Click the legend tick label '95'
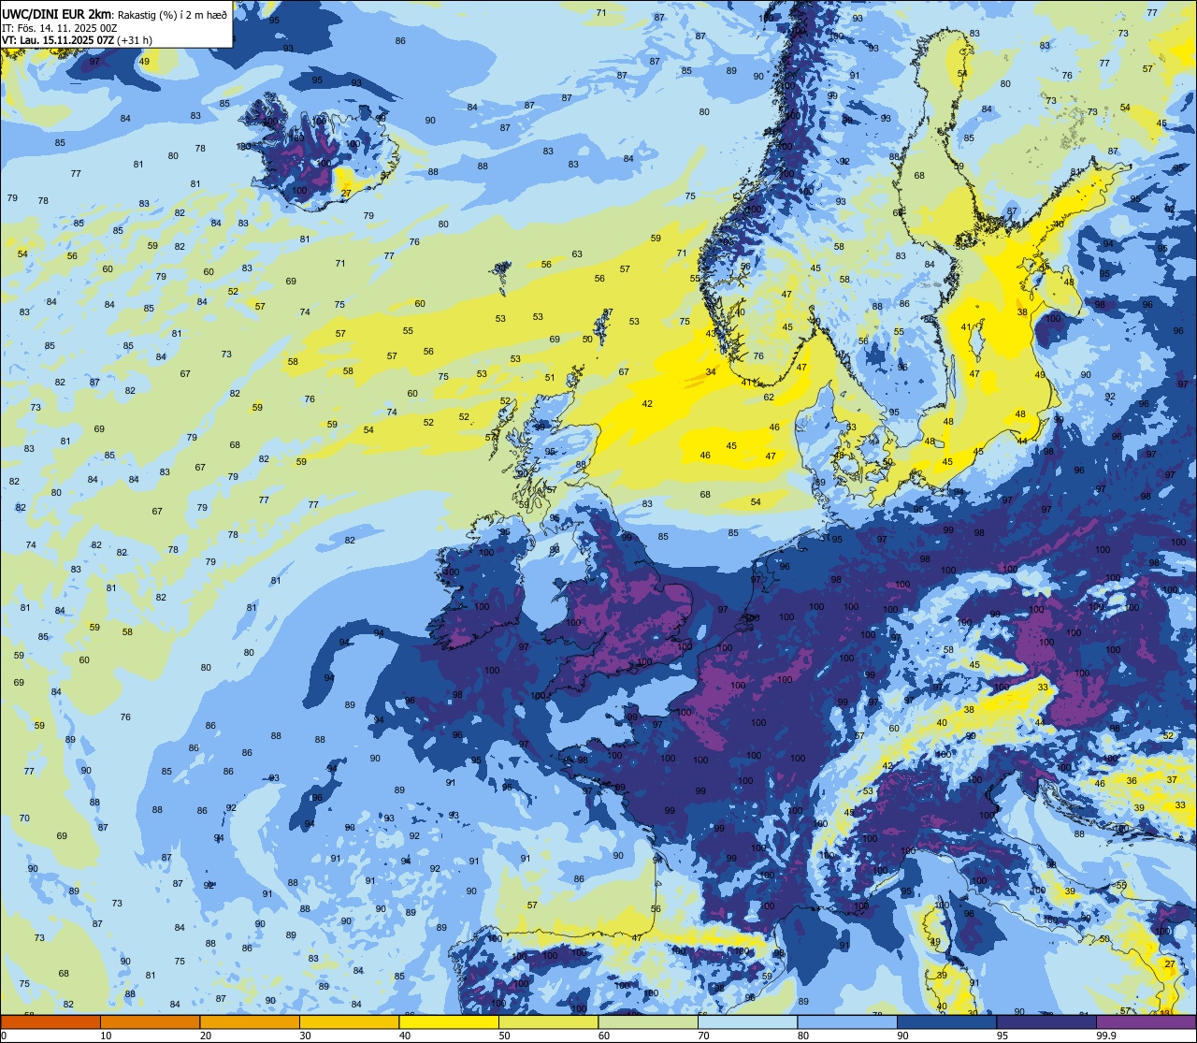The image size is (1197, 1043). coord(1002,1036)
